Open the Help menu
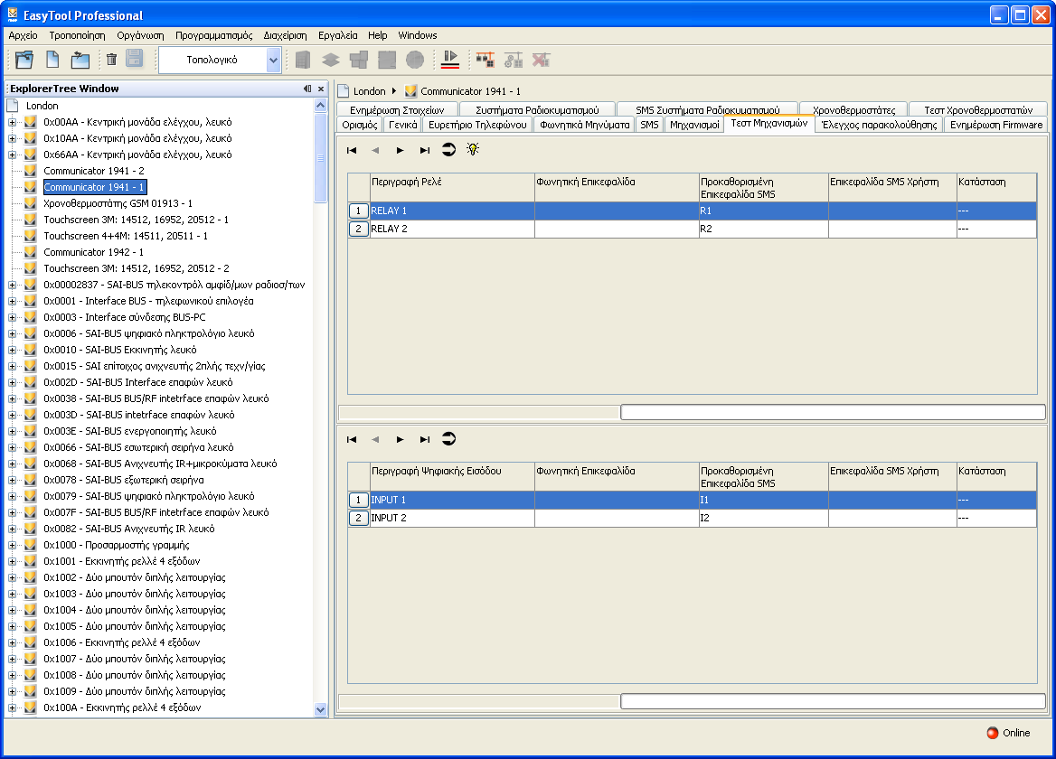1056x759 pixels. [x=377, y=35]
